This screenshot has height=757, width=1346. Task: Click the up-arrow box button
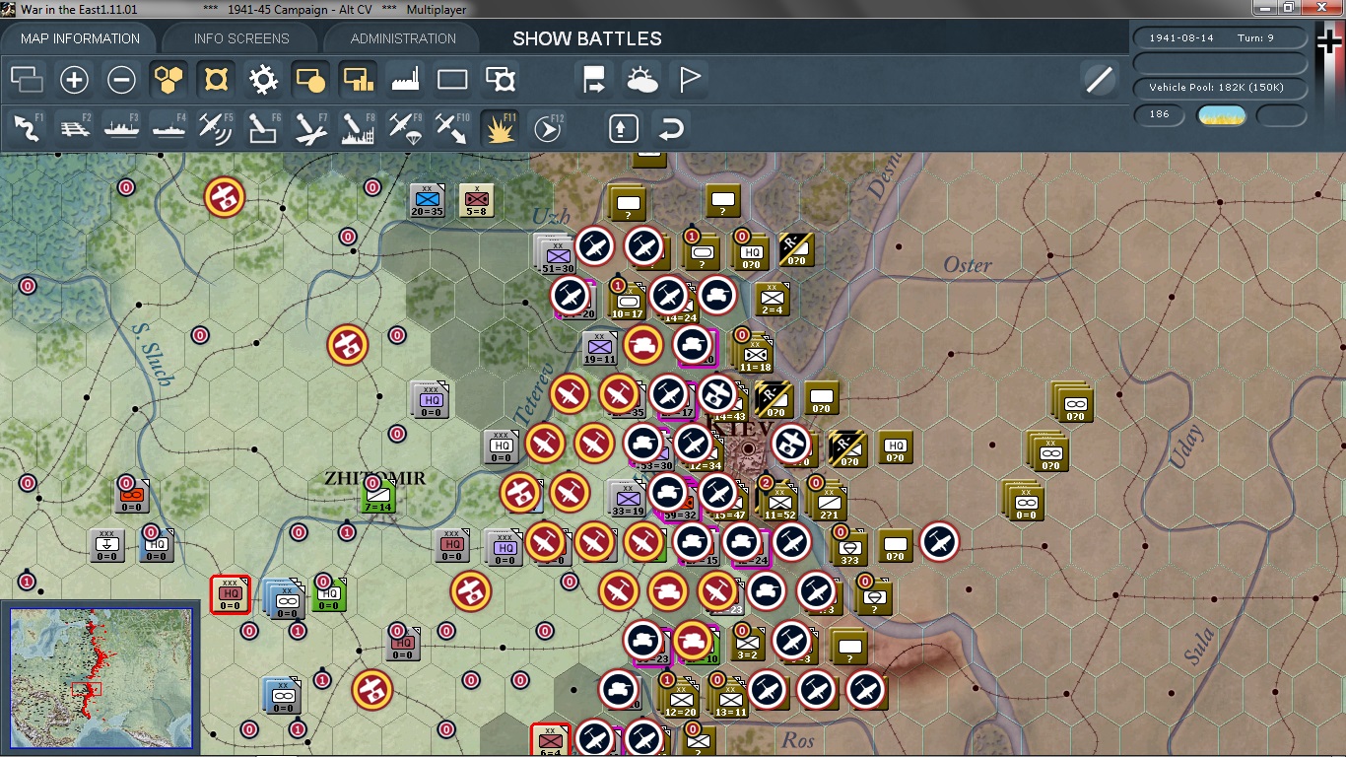click(624, 128)
